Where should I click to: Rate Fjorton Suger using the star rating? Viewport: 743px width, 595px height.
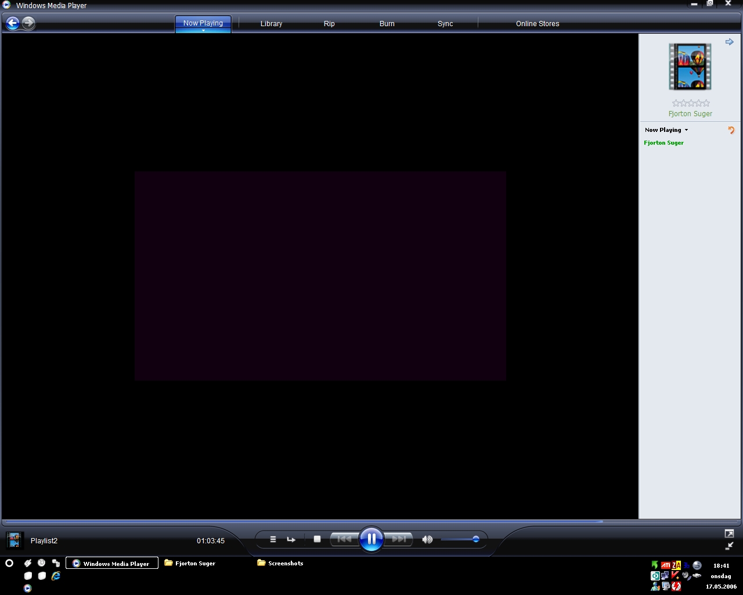691,103
